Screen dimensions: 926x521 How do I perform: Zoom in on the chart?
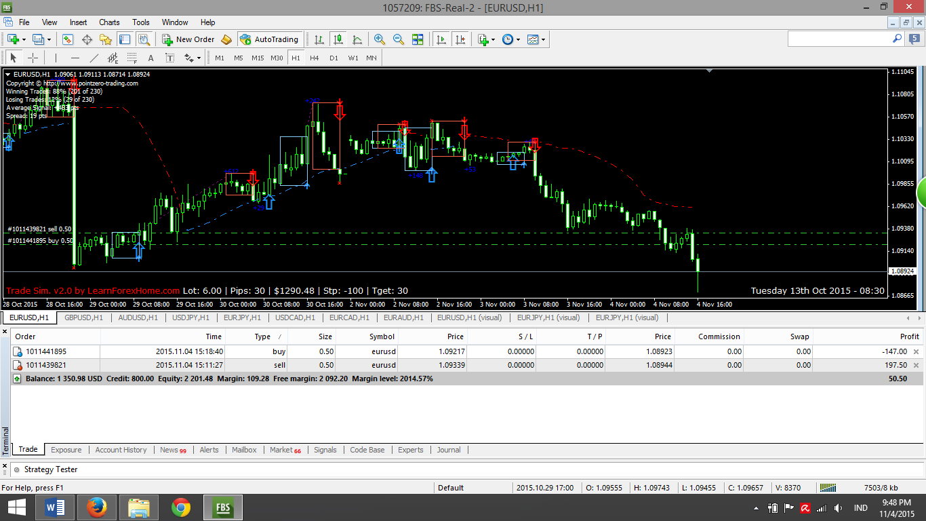380,39
